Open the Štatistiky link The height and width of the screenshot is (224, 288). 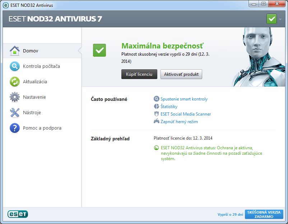click(169, 107)
